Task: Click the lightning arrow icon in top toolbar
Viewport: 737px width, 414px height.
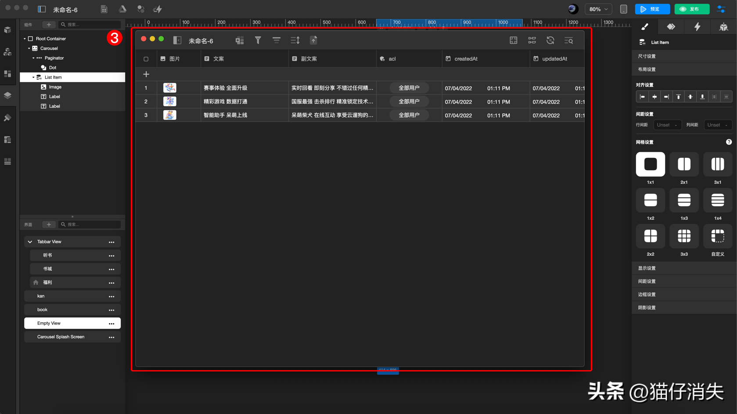Action: 158,9
